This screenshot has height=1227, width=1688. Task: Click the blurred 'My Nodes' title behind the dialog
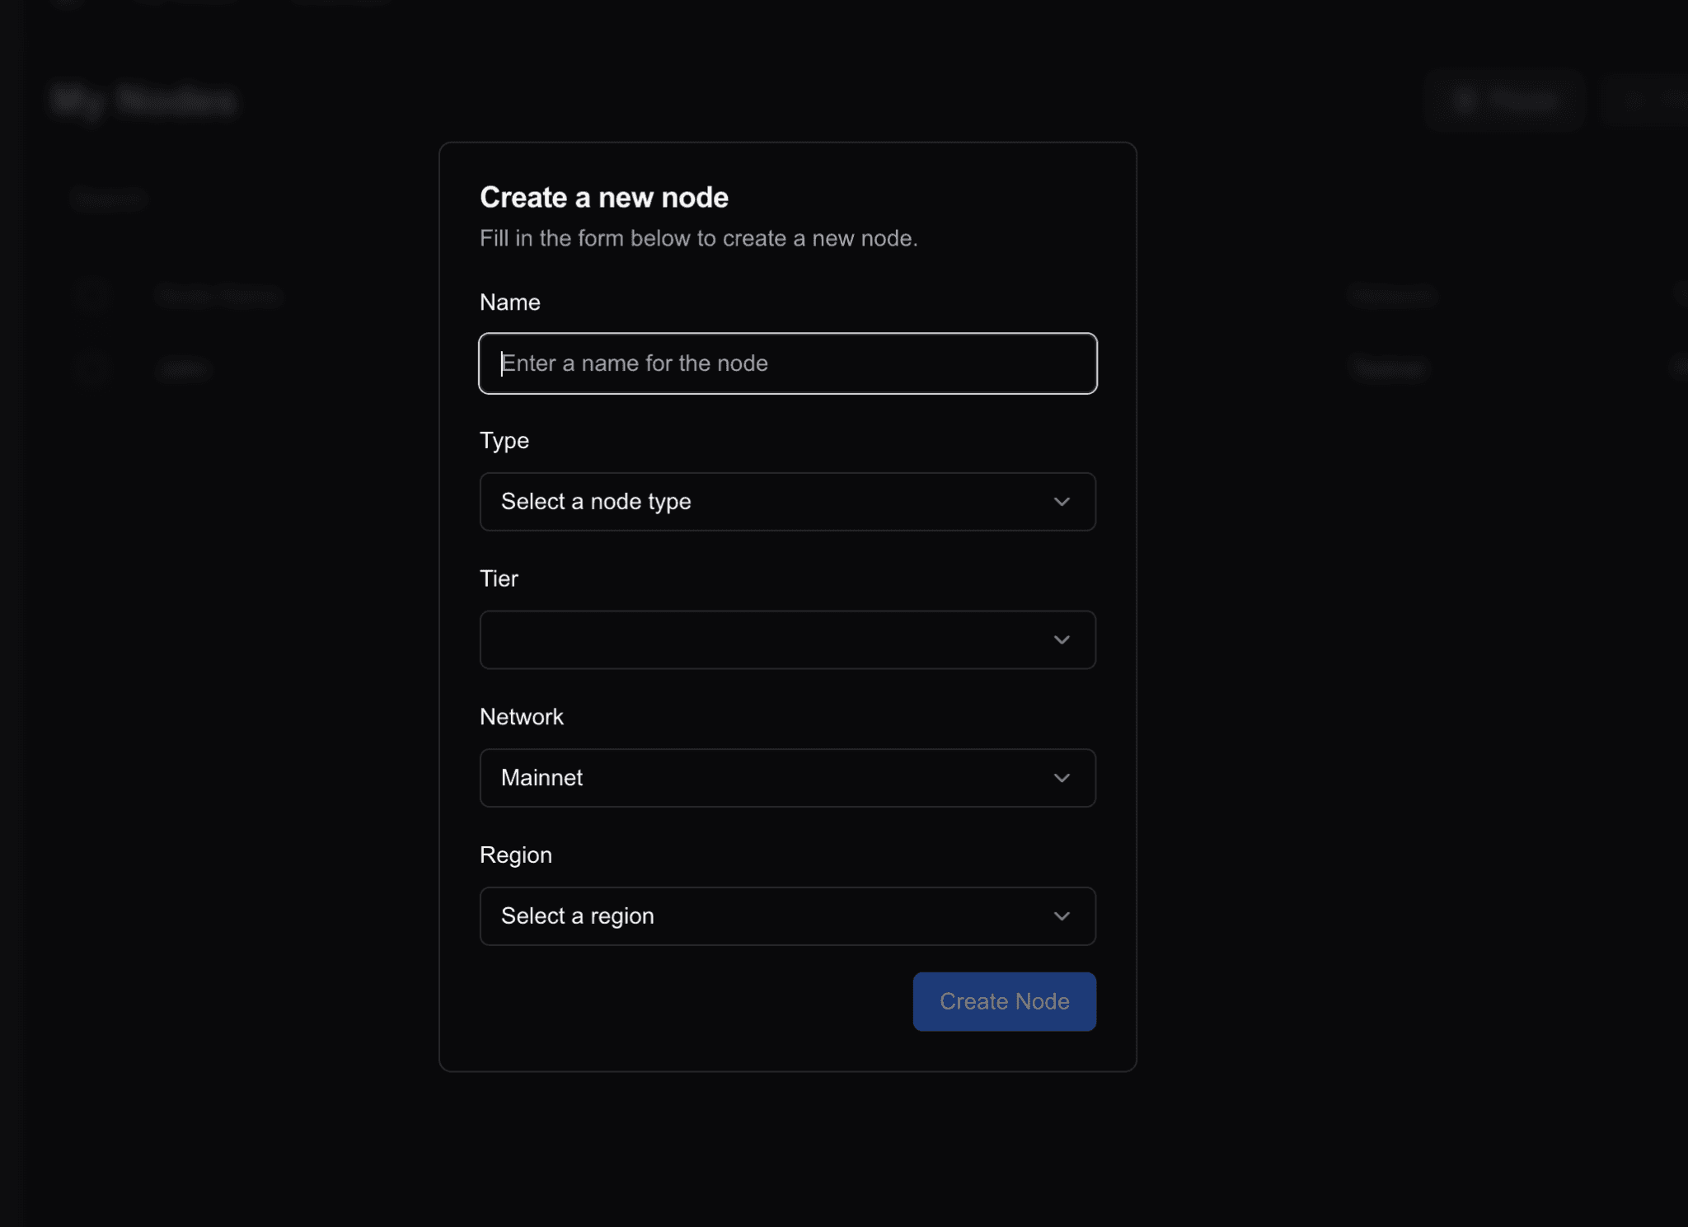point(144,101)
